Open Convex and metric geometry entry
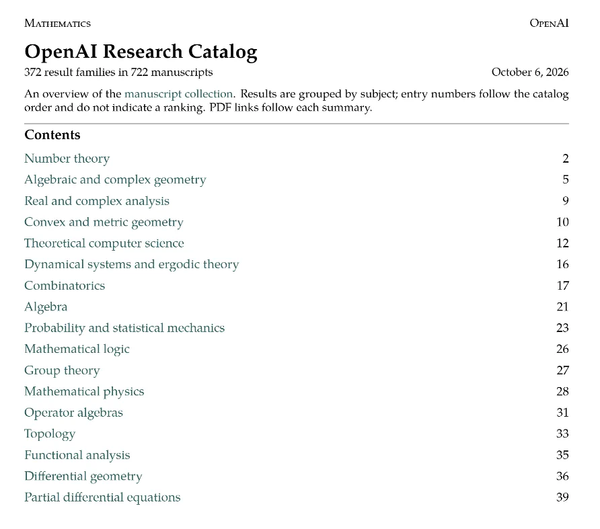 [x=104, y=222]
